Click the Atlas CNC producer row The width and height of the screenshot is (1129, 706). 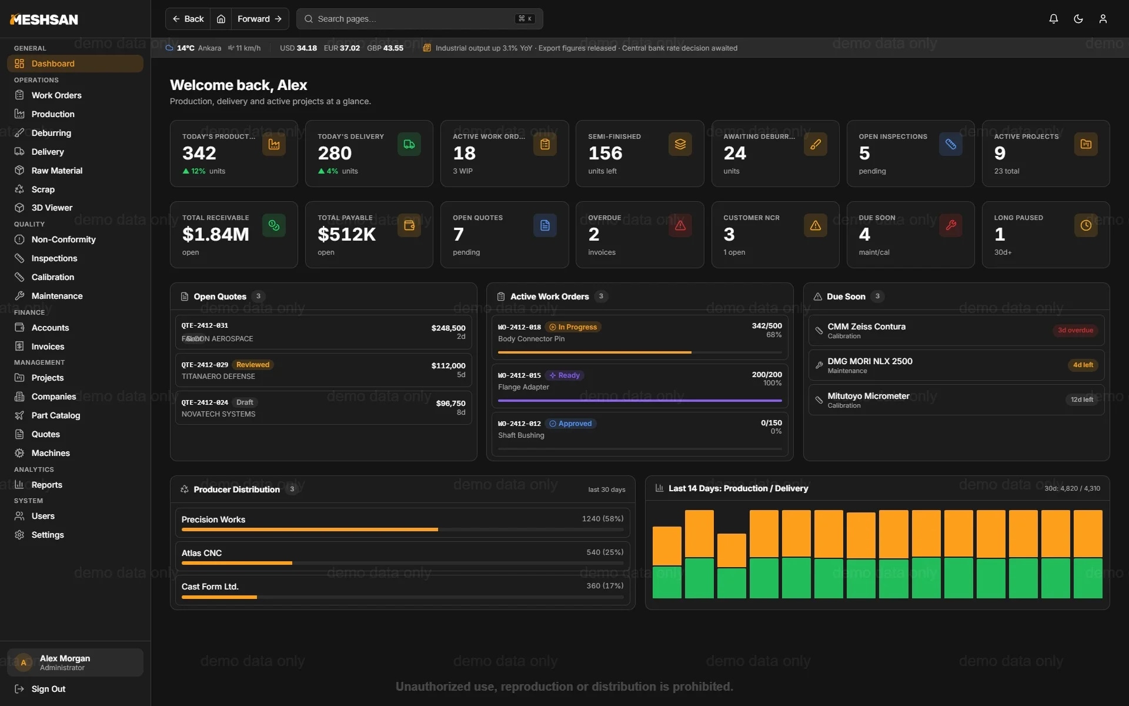(x=403, y=556)
